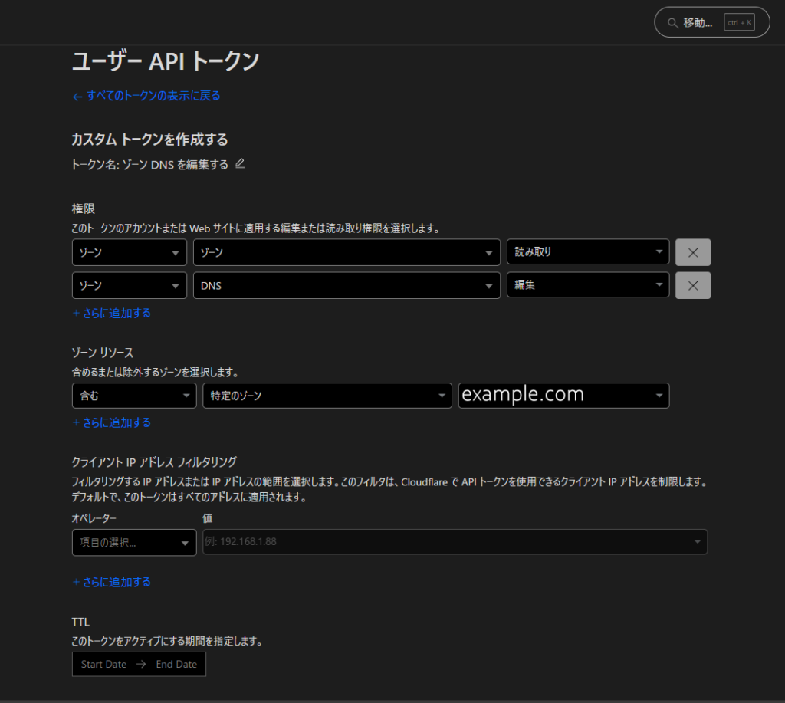Open the example.com zone selector
This screenshot has width=785, height=703.
point(563,396)
